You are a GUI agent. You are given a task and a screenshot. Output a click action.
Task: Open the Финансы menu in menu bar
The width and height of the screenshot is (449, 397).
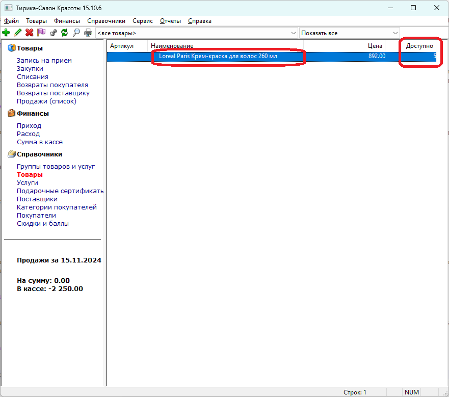(67, 21)
